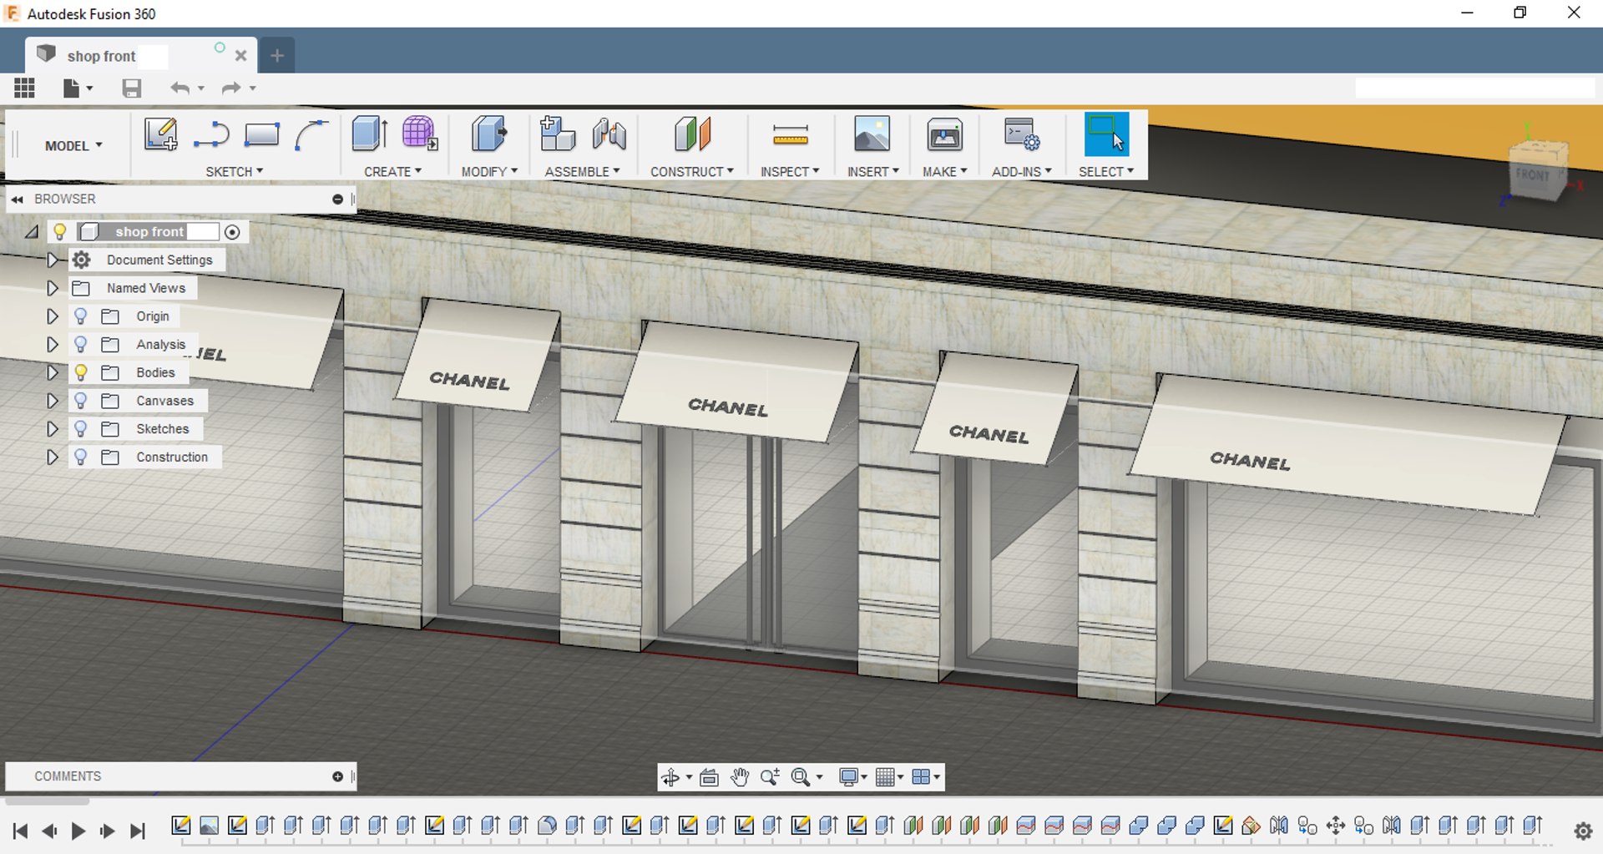Toggle visibility bulb for Construction folder

pyautogui.click(x=80, y=457)
